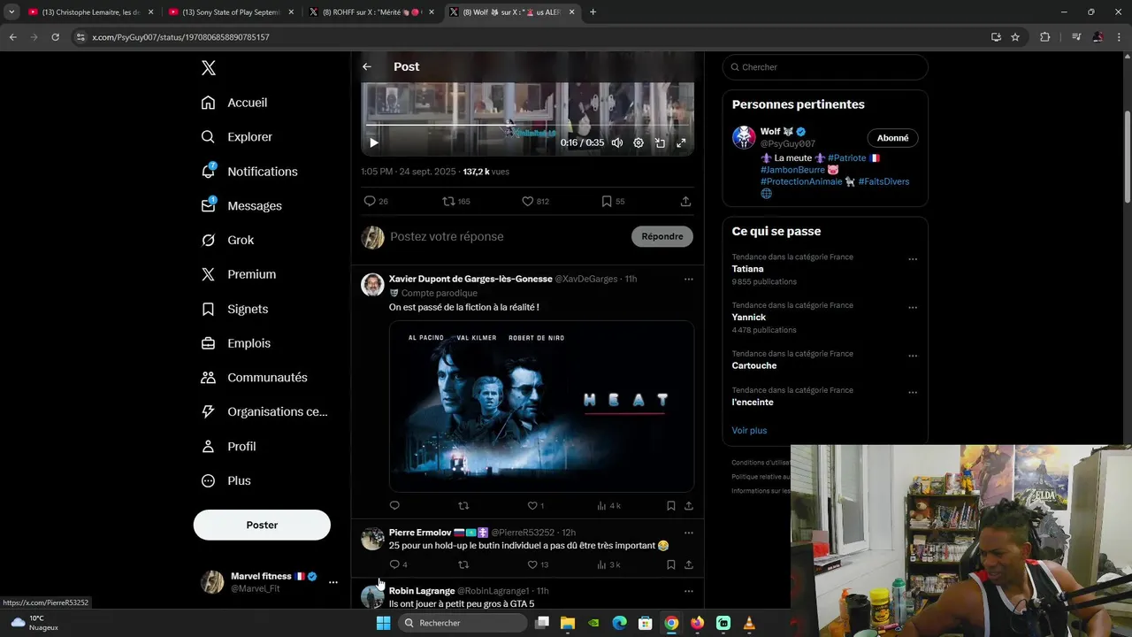The height and width of the screenshot is (637, 1132).
Task: Open Pierre Ermolov's profile link
Action: tap(420, 533)
